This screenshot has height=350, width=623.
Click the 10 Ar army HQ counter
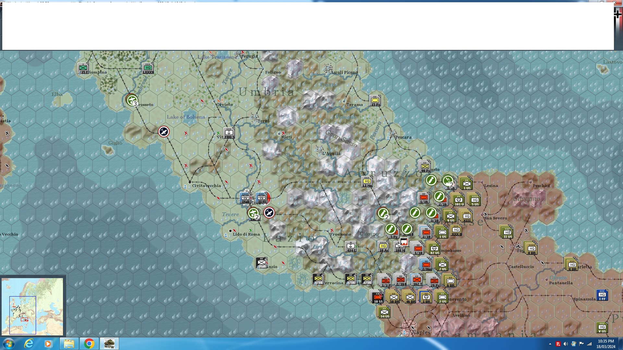tap(383, 247)
